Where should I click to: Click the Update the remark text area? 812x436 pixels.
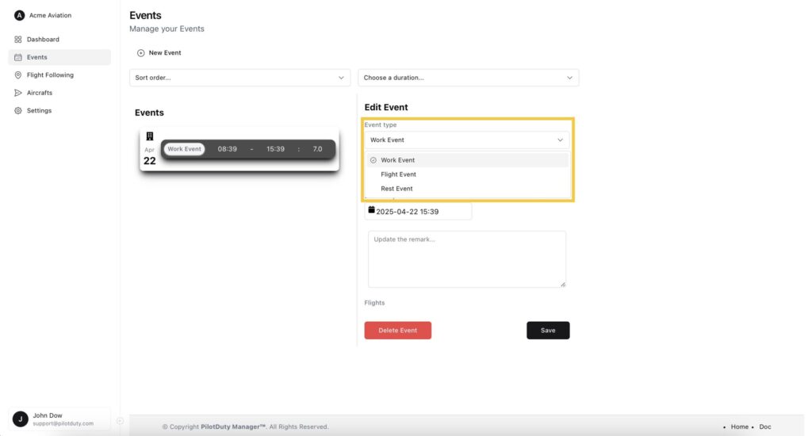pyautogui.click(x=466, y=259)
